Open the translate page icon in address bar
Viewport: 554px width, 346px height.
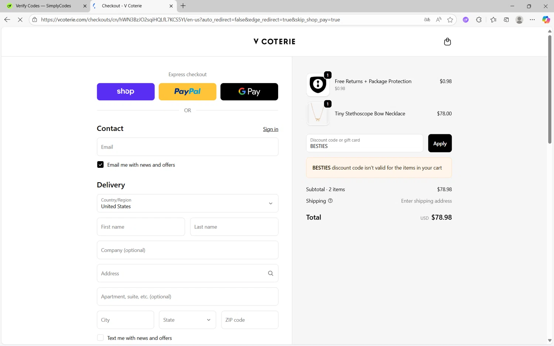[x=427, y=20]
